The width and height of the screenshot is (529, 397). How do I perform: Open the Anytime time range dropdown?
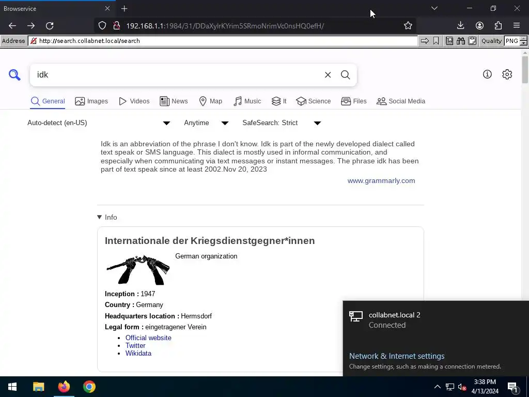[207, 123]
